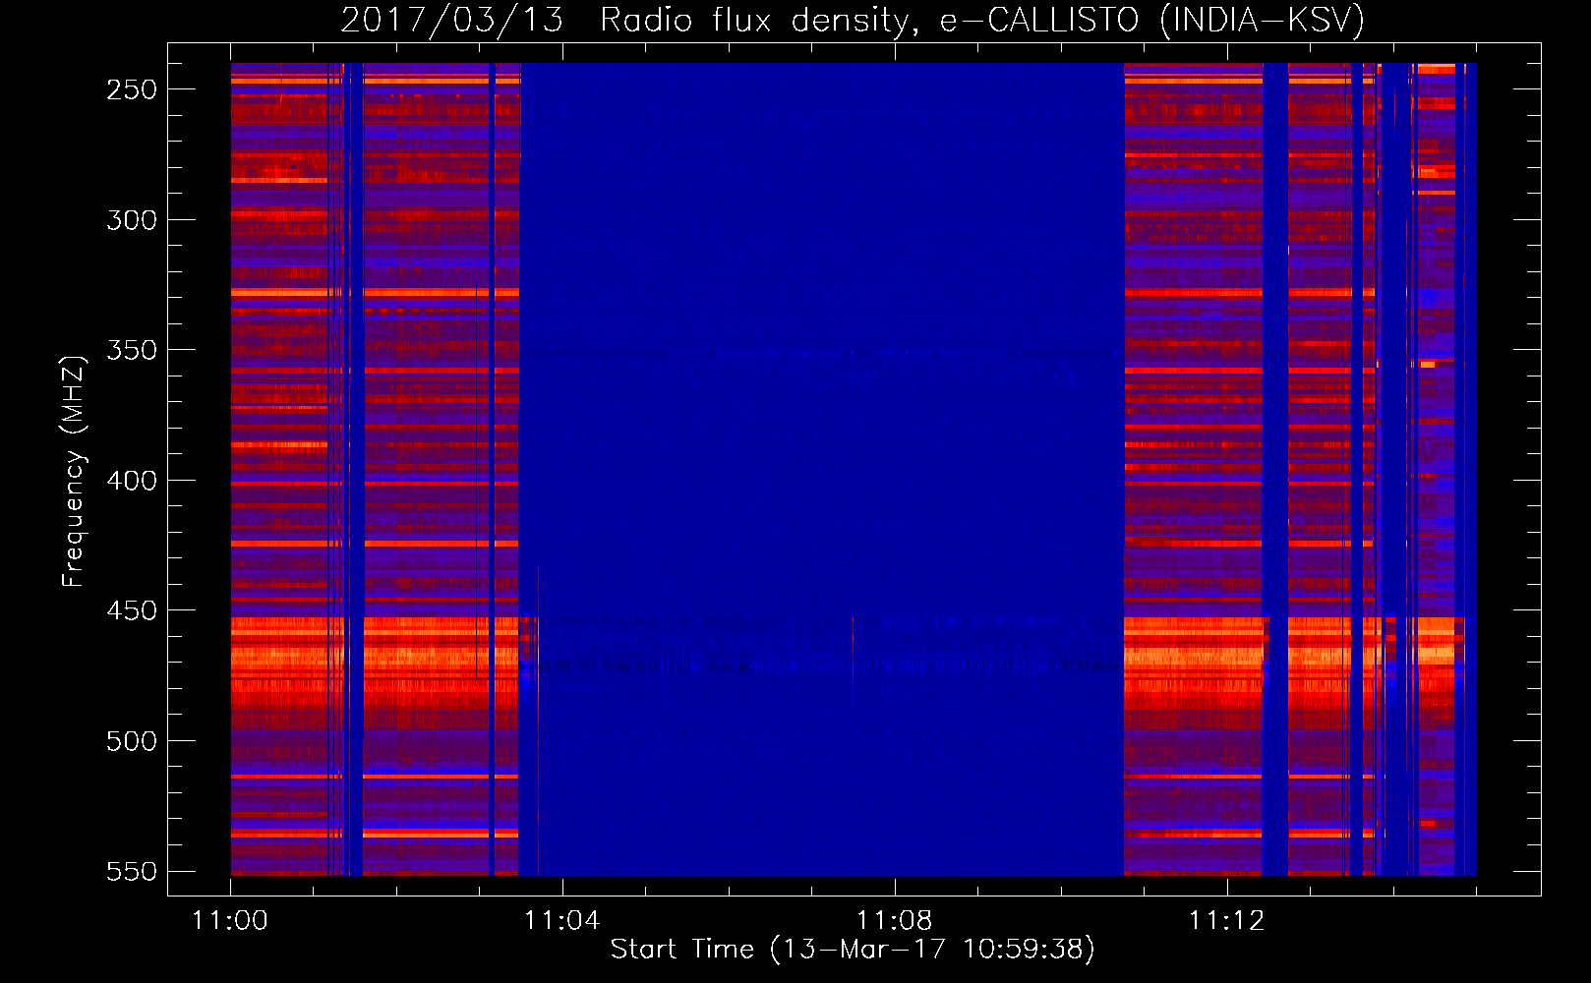The width and height of the screenshot is (1591, 983).
Task: Select the 550 frequency tick label
Action: point(132,871)
